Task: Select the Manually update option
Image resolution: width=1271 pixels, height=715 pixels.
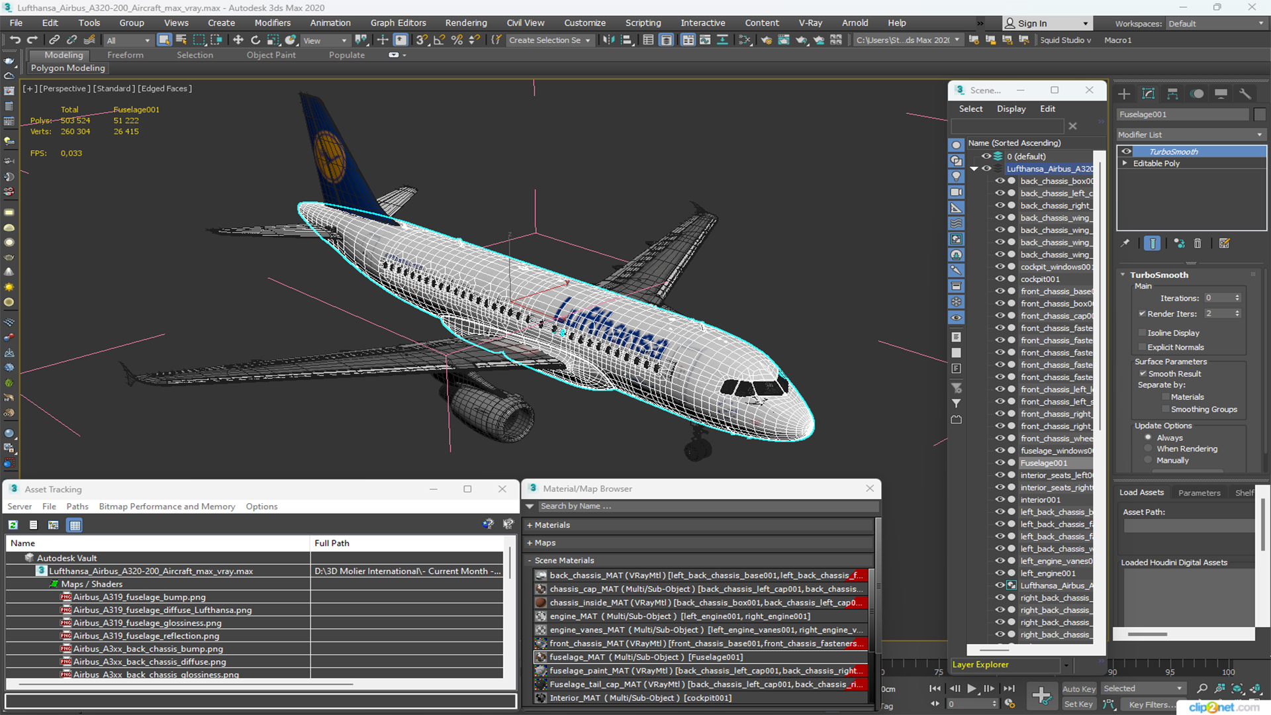Action: 1149,461
